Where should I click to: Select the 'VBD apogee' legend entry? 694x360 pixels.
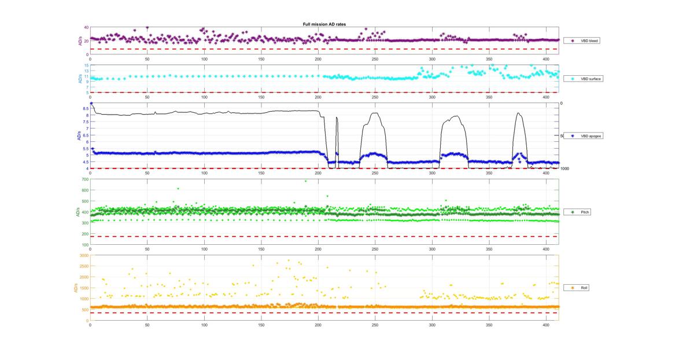coord(584,136)
